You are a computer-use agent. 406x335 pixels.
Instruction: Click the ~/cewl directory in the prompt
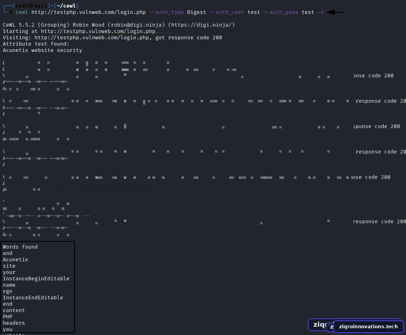[x=66, y=6]
